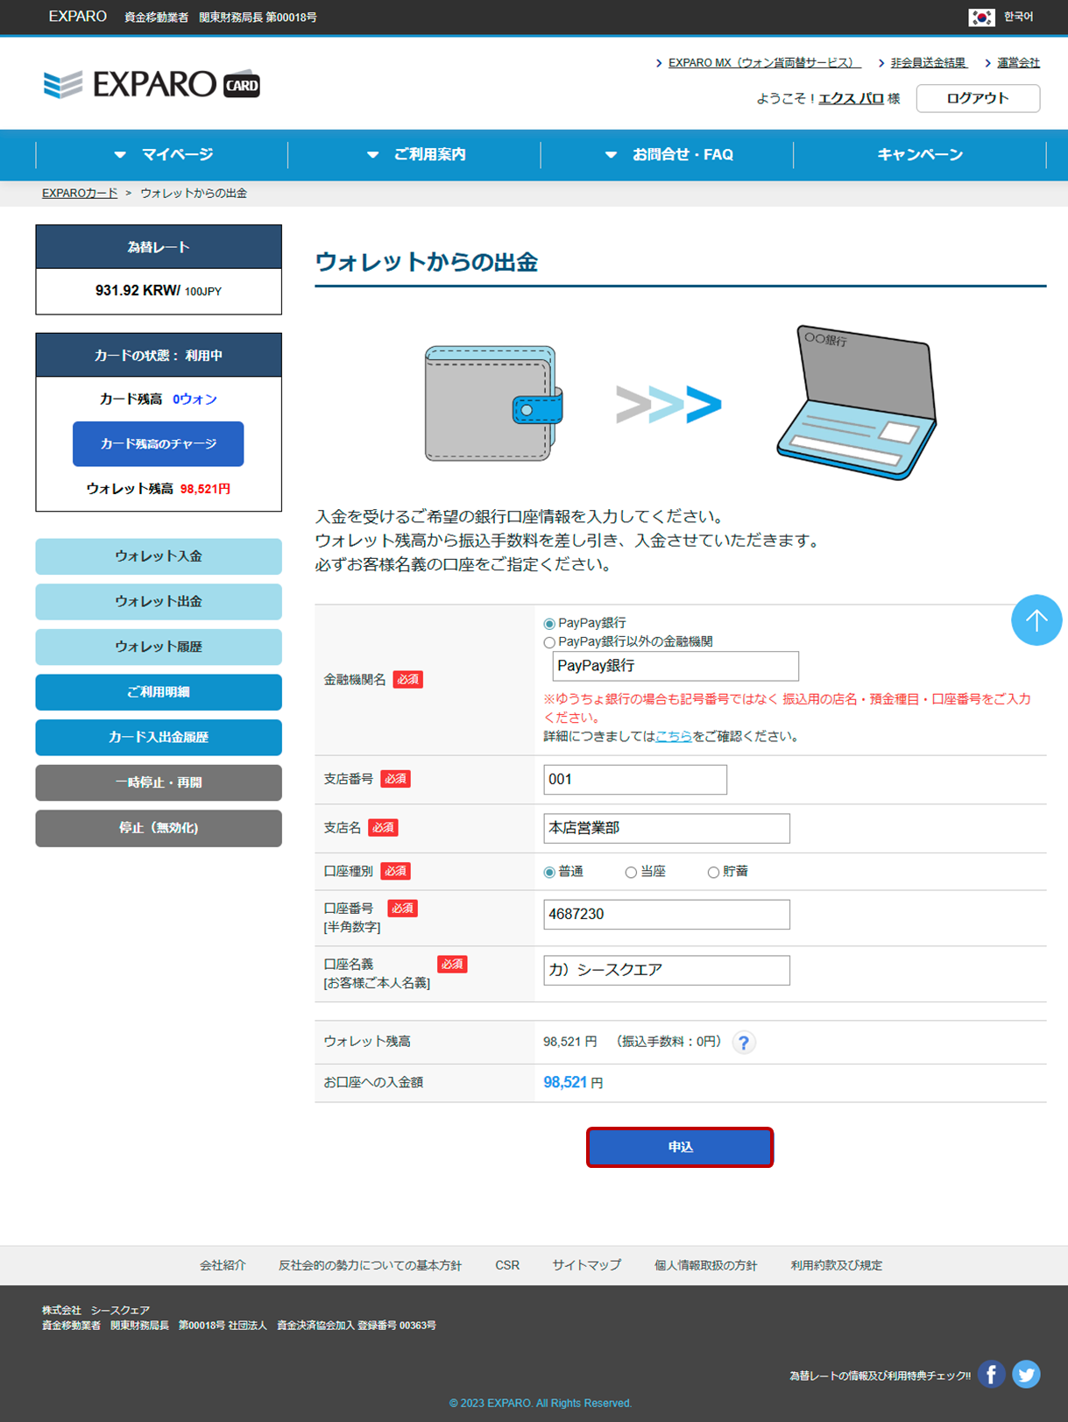This screenshot has width=1068, height=1422.
Task: Select the PayPay銀行 radio button
Action: coord(549,624)
